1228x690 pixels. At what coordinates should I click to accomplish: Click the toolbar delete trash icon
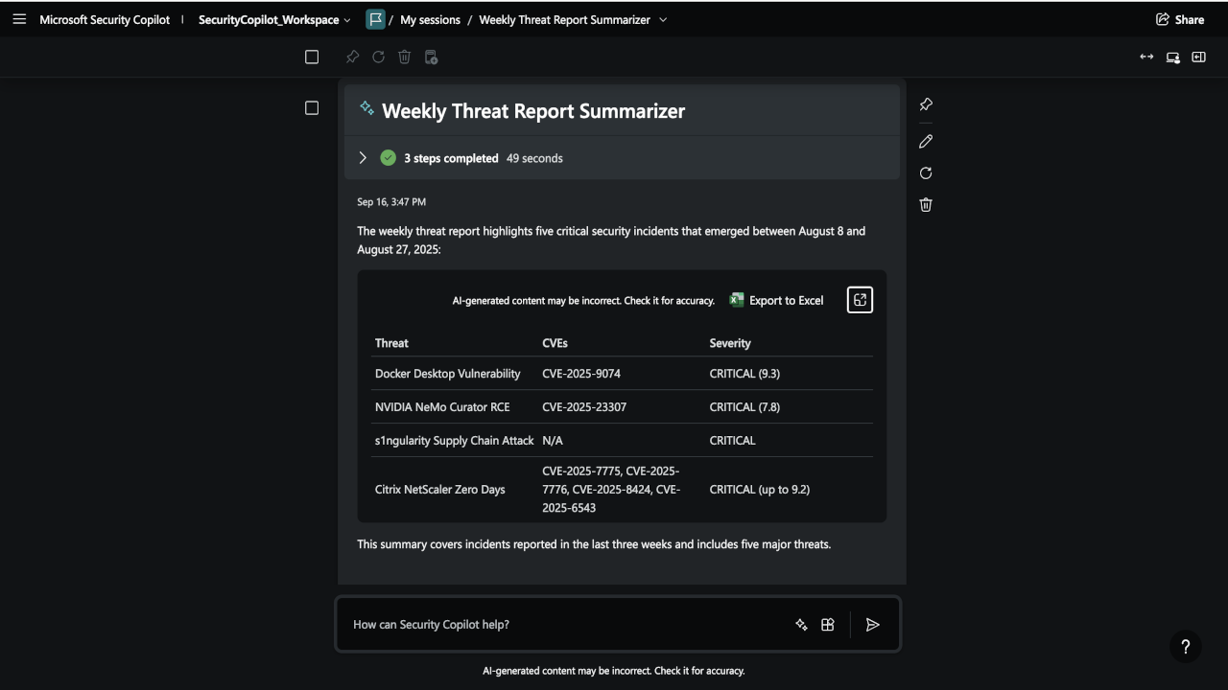(404, 57)
